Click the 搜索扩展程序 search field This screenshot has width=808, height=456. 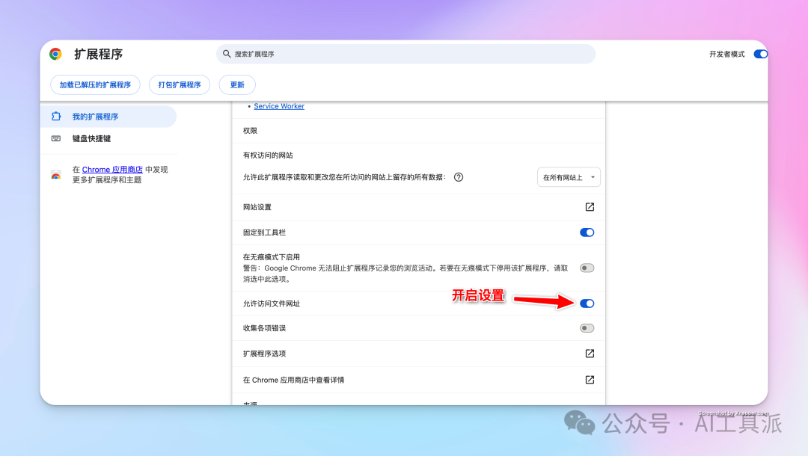(405, 54)
